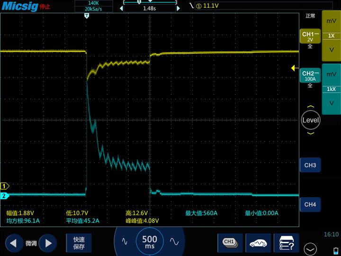Decrease CH2 vertical scale toward V
Screen dimensions: 341x256
click(x=331, y=103)
